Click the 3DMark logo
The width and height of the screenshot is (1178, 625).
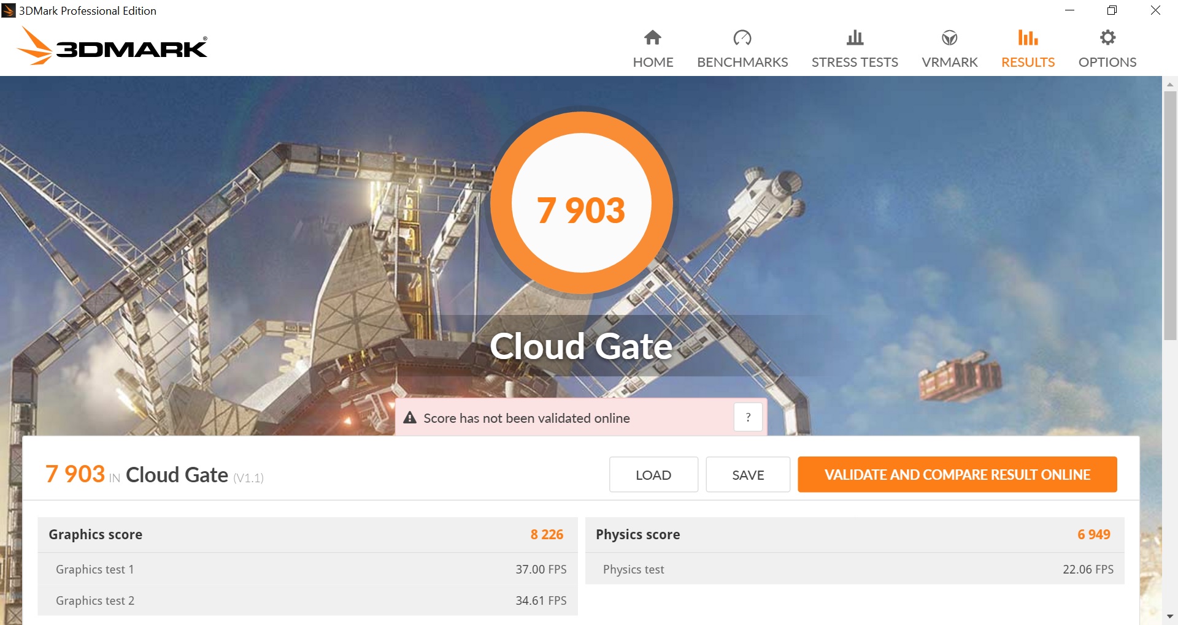[112, 46]
